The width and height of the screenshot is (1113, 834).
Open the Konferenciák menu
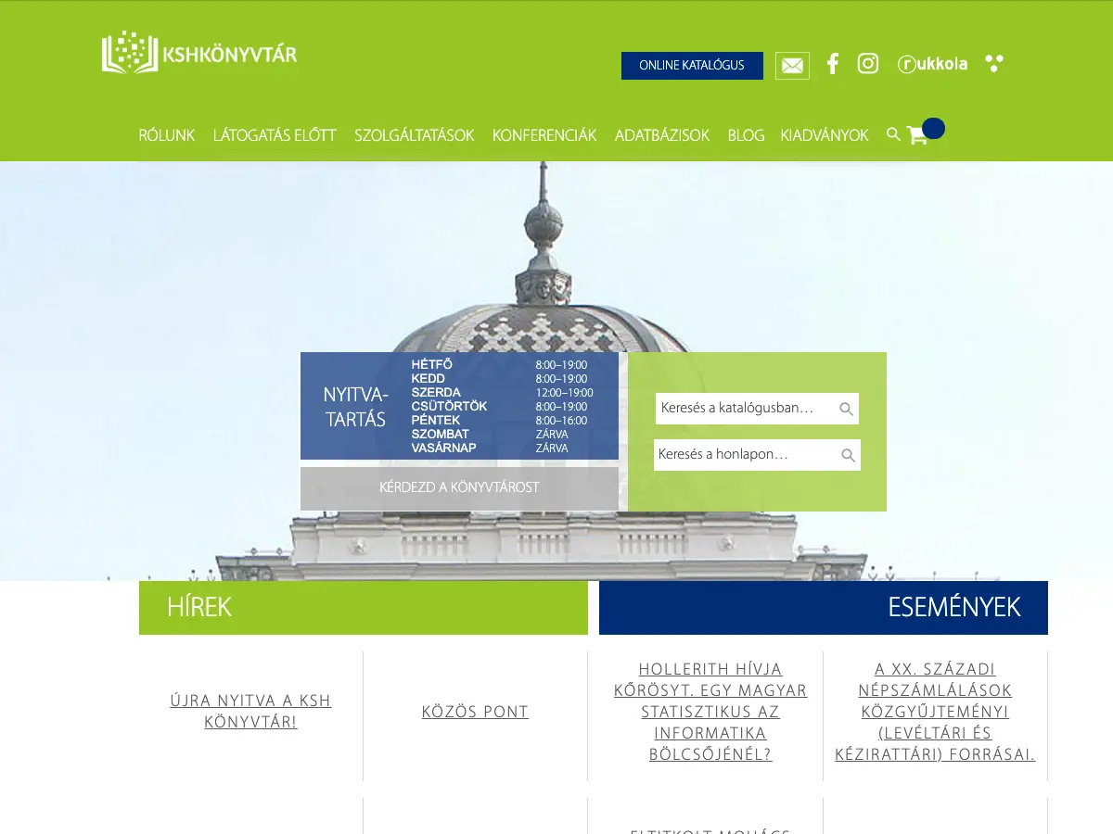click(x=544, y=135)
